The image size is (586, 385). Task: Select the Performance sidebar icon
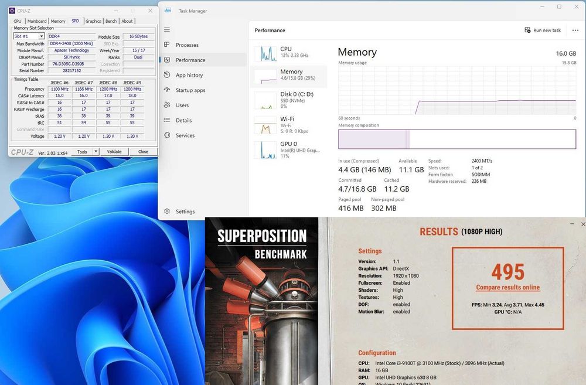[167, 60]
